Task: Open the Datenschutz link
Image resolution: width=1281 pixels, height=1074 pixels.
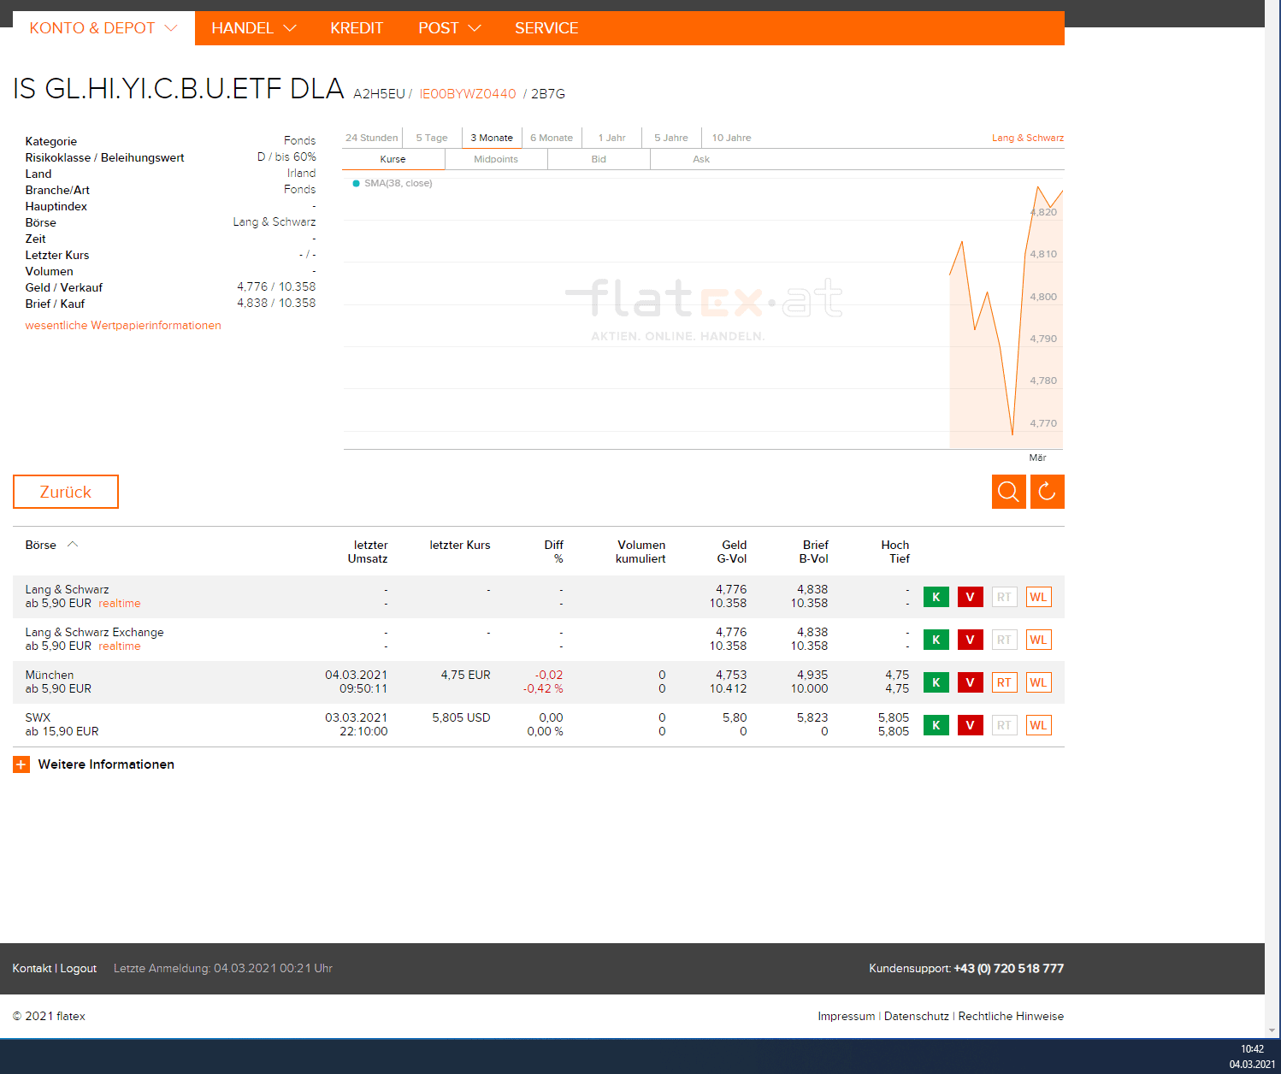Action: tap(917, 1016)
